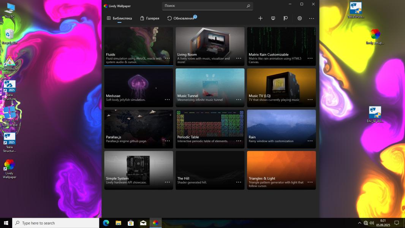Open the toolbar three-dots overflow menu
Image resolution: width=405 pixels, height=228 pixels.
[x=312, y=18]
